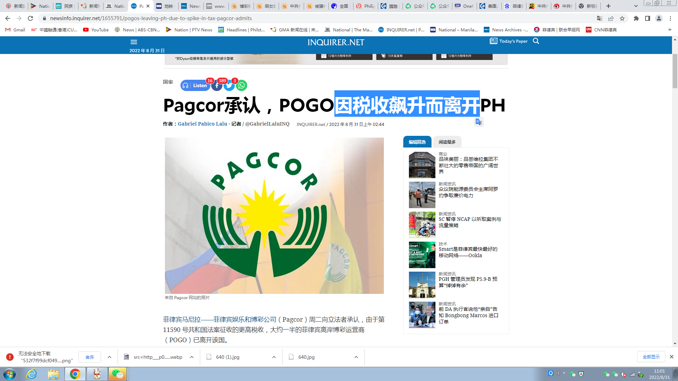Viewport: 678px width, 381px height.
Task: Expand options for 640 (1).jpg download
Action: 274,357
